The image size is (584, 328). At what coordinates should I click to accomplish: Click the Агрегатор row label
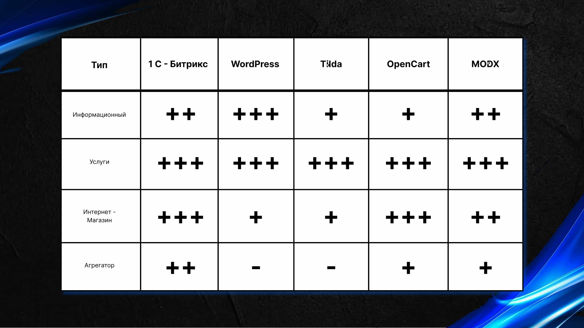(x=99, y=265)
